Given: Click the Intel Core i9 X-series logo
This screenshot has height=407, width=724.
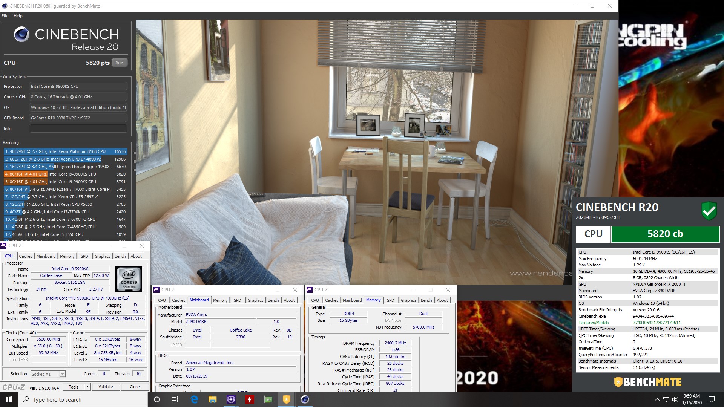Looking at the screenshot, I should click(129, 279).
